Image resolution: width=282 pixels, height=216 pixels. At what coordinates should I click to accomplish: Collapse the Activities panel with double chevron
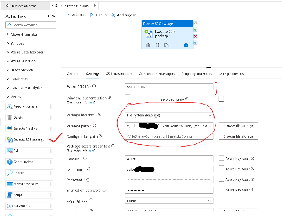tap(54, 16)
